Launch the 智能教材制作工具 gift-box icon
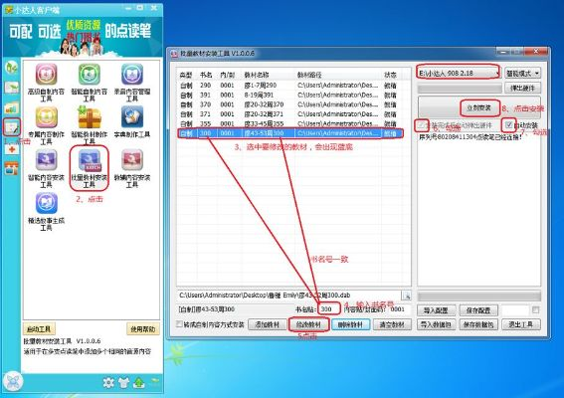 click(x=90, y=117)
